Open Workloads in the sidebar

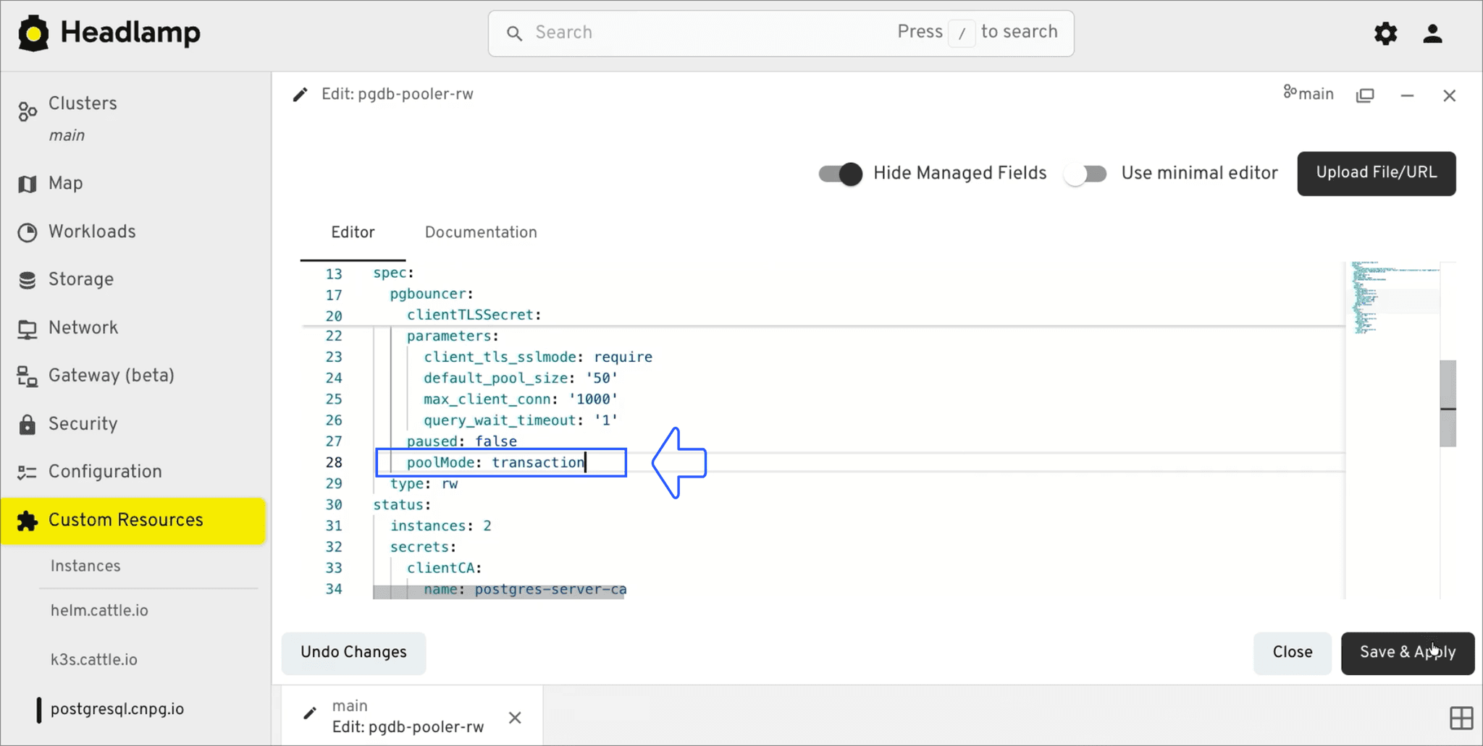pyautogui.click(x=92, y=232)
